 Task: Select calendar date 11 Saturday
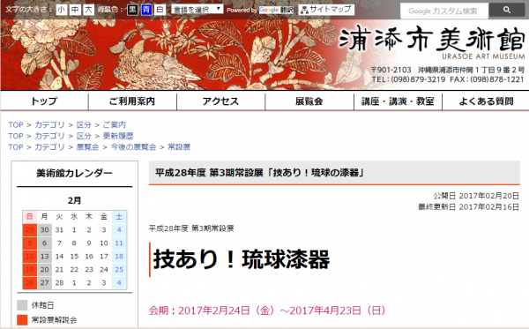point(119,243)
